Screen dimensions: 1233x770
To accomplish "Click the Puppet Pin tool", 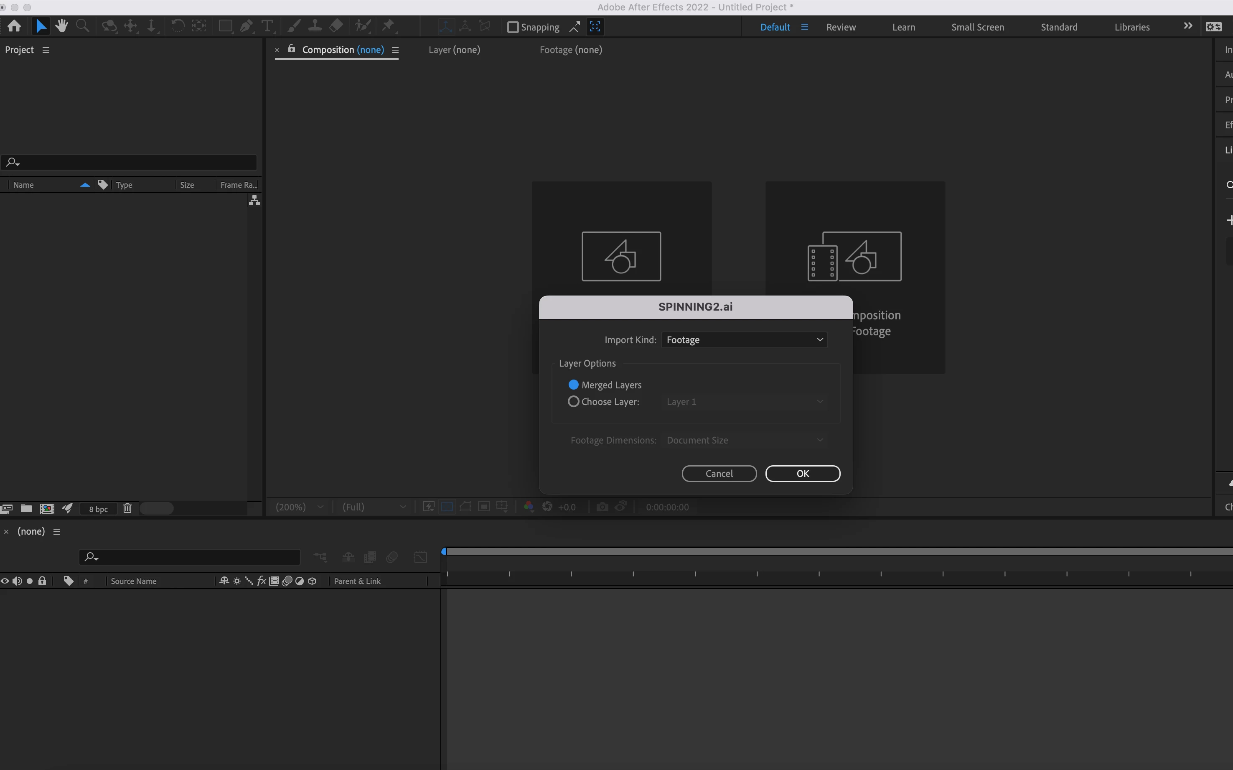I will click(x=388, y=26).
